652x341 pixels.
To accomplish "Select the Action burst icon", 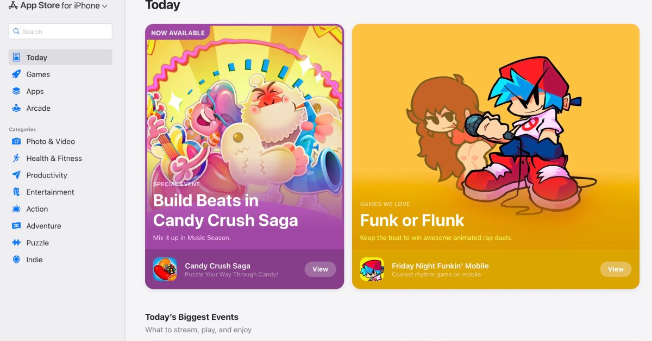I will click(x=17, y=209).
